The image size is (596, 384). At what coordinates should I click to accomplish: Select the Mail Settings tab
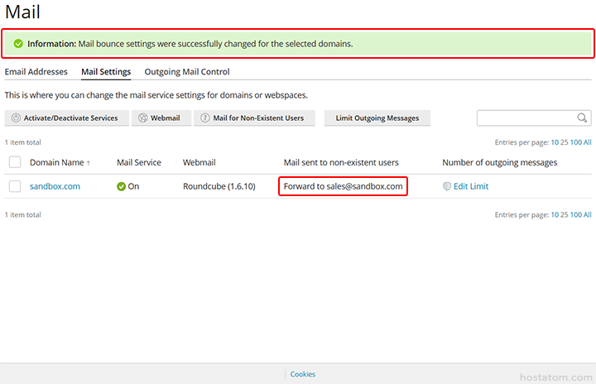pos(106,72)
